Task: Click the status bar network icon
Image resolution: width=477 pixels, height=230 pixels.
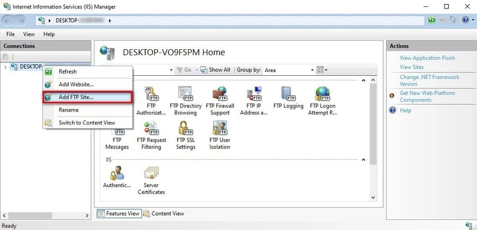Action: pyautogui.click(x=470, y=225)
